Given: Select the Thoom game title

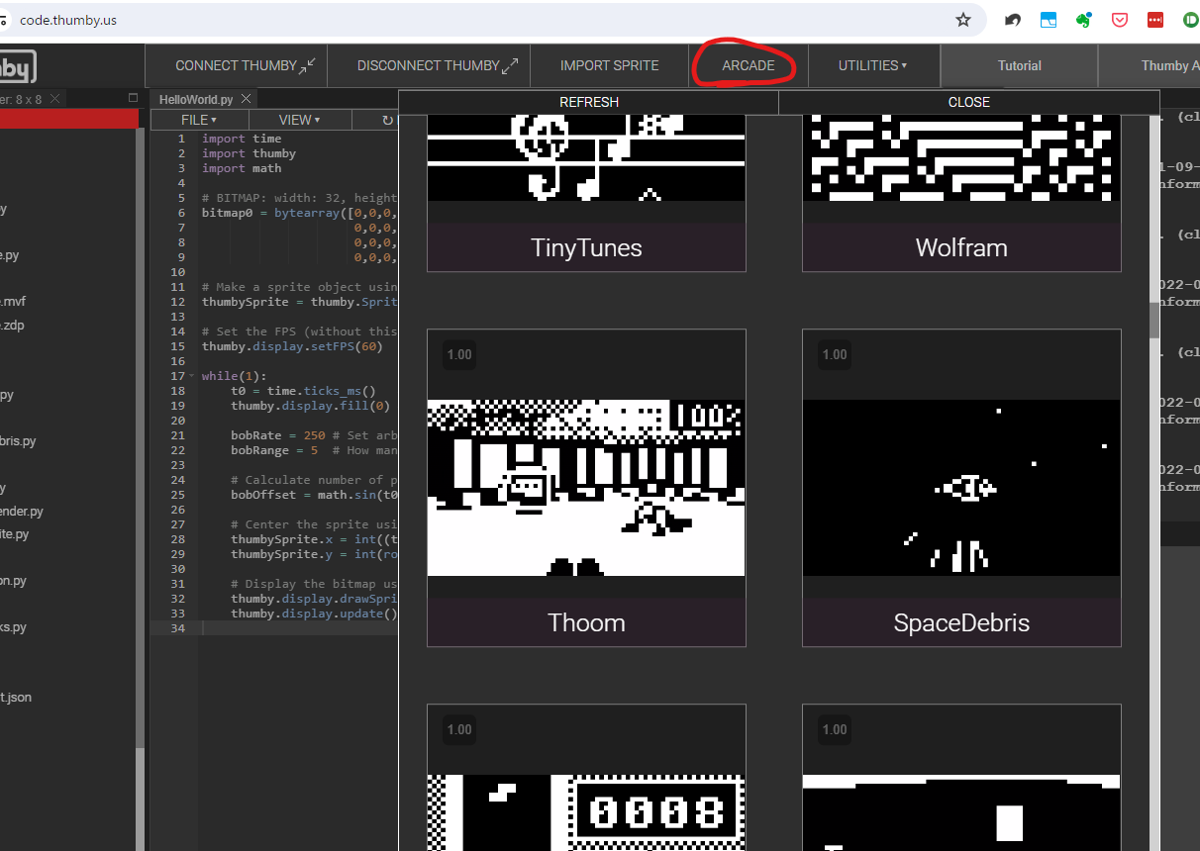Looking at the screenshot, I should pos(586,622).
